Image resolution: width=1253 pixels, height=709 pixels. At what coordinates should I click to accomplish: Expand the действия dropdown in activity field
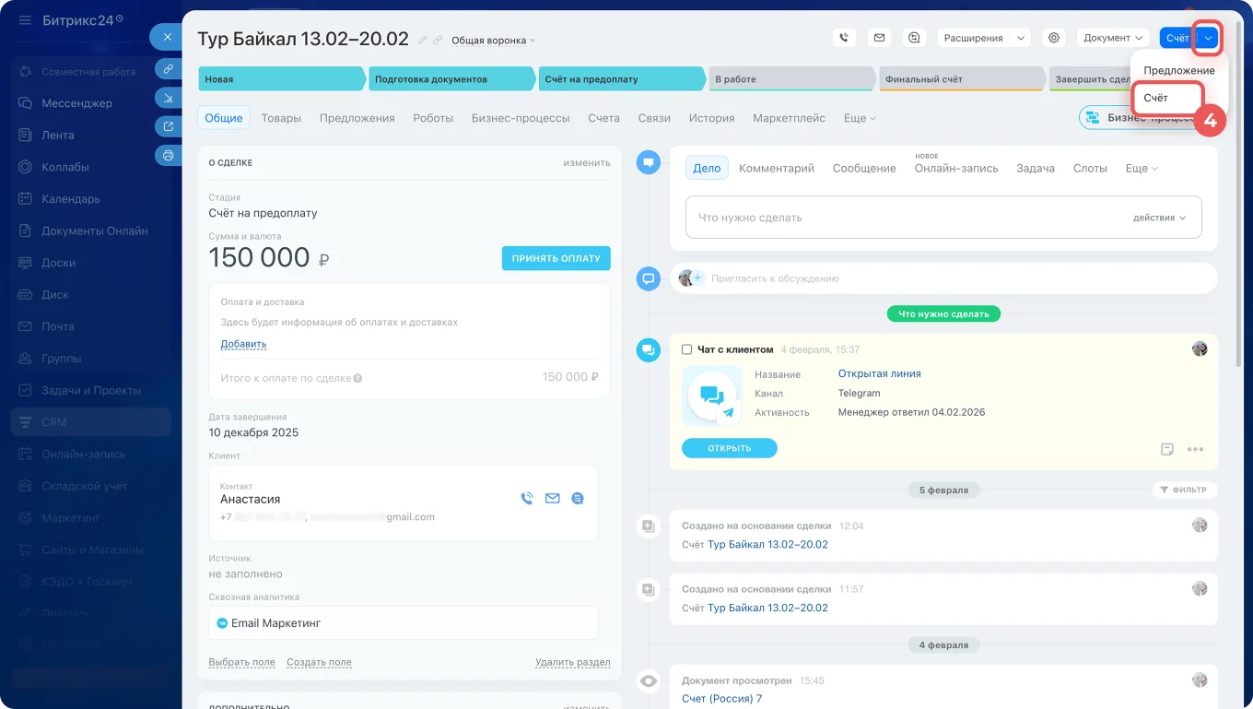(1159, 218)
